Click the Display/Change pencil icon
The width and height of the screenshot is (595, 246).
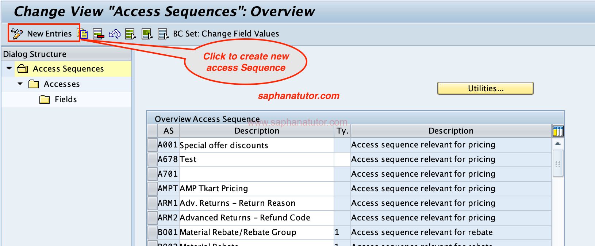[x=17, y=34]
